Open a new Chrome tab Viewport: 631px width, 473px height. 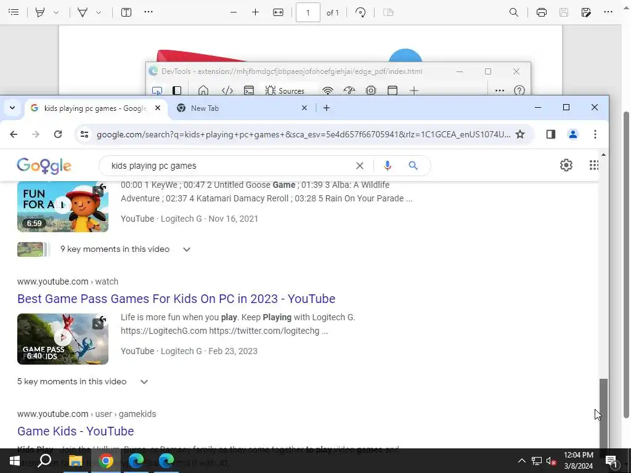pyautogui.click(x=327, y=108)
